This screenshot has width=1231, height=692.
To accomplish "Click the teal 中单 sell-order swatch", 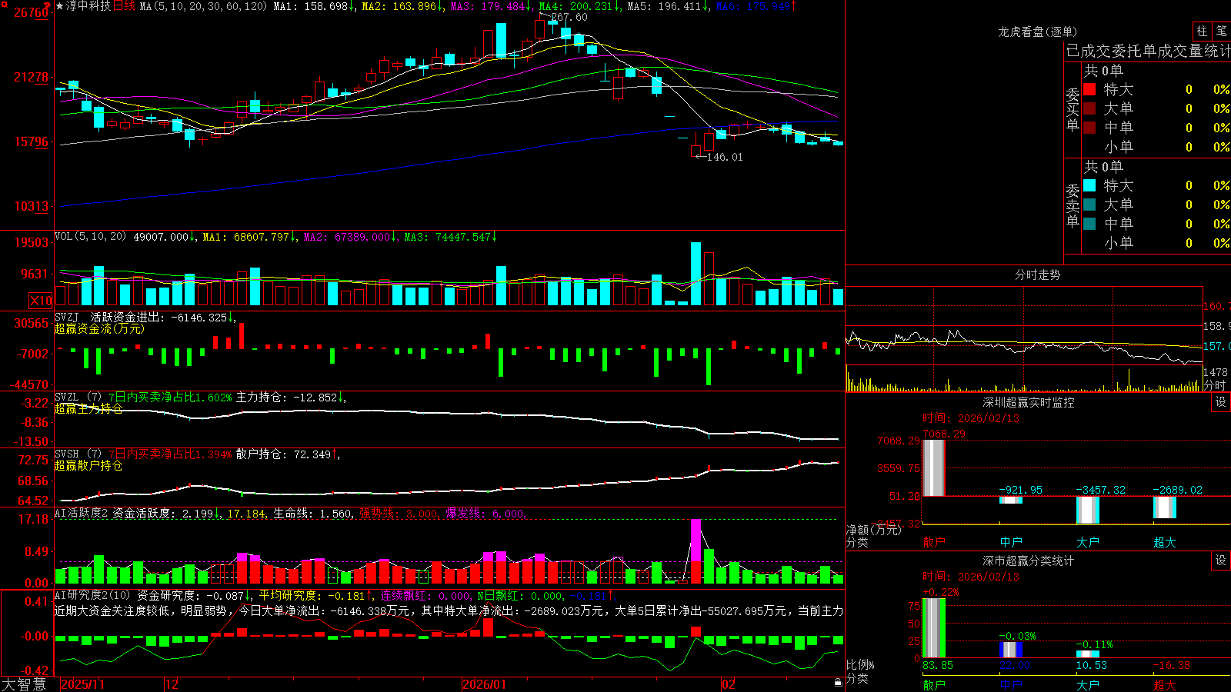I will coord(1089,224).
